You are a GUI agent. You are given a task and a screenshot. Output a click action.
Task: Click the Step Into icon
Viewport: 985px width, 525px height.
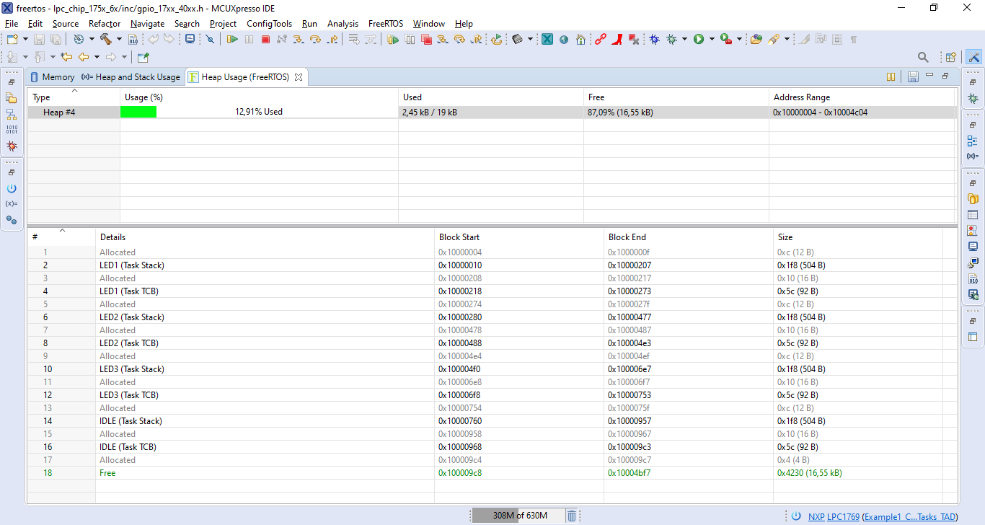pos(299,39)
